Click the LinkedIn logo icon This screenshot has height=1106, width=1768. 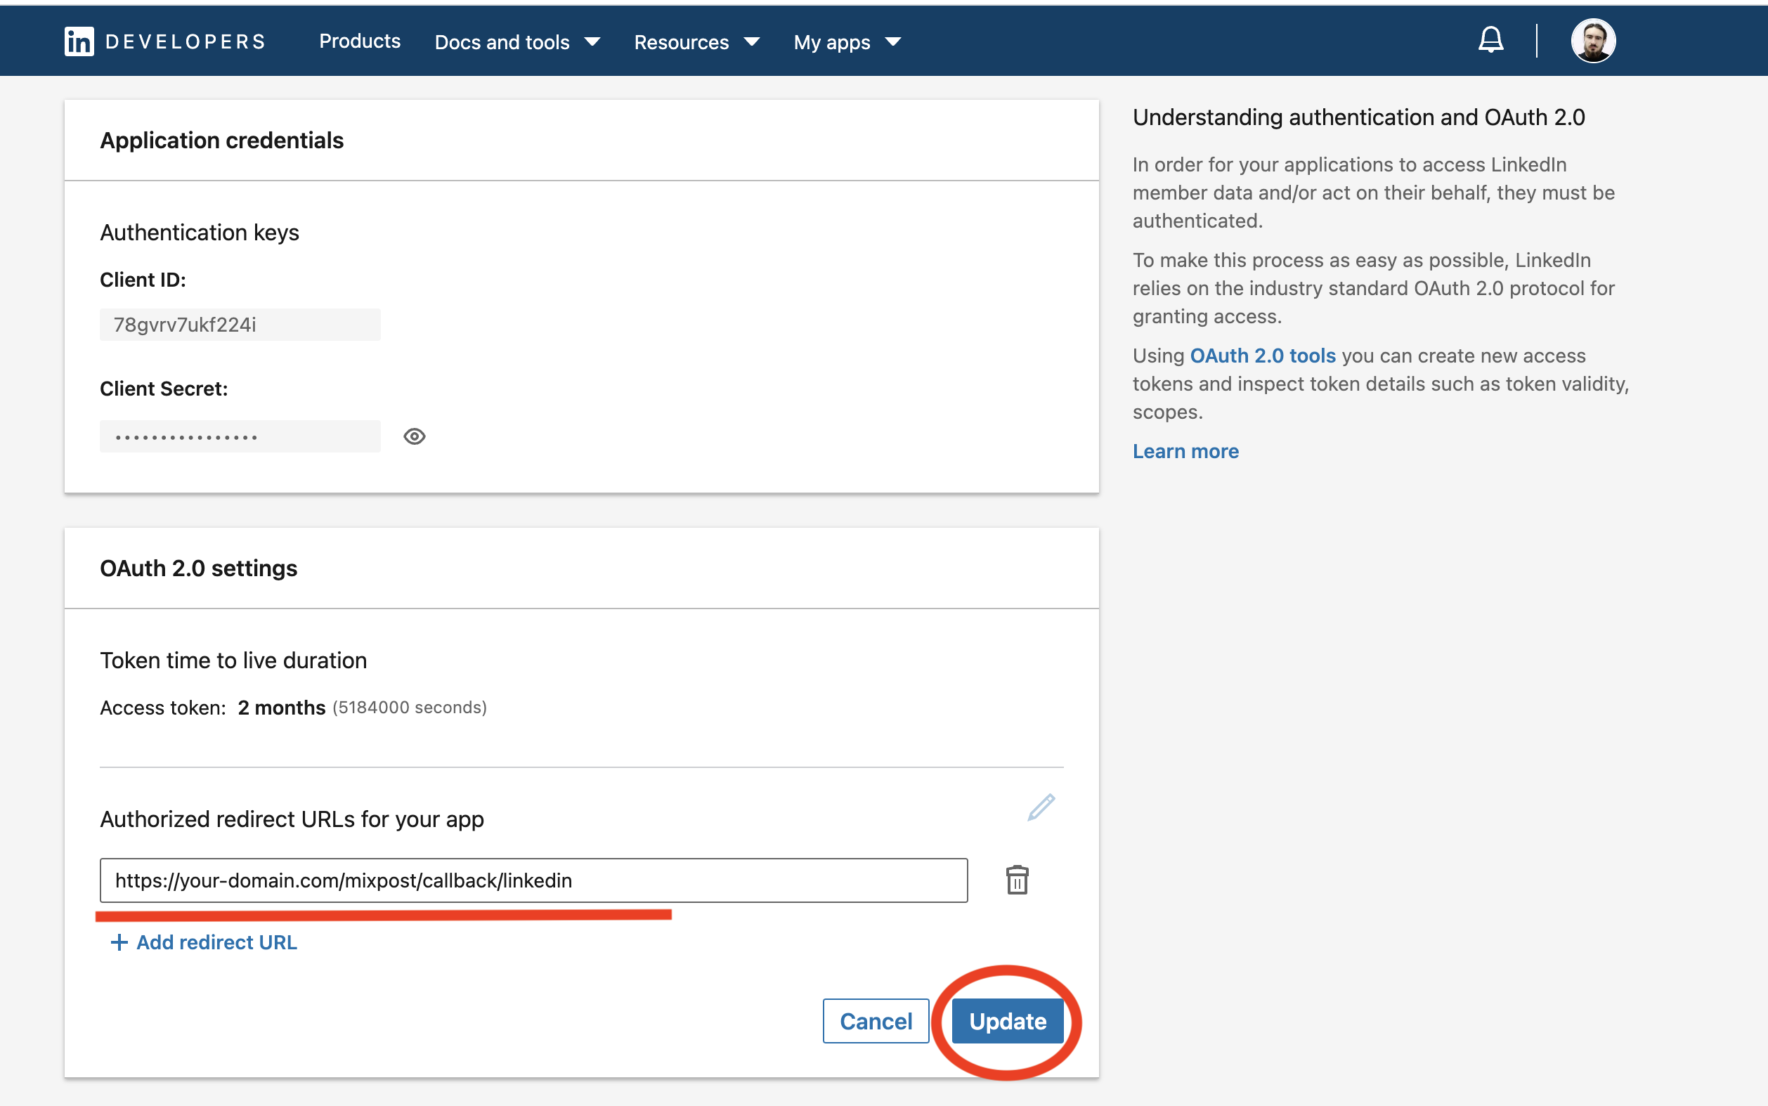point(79,41)
